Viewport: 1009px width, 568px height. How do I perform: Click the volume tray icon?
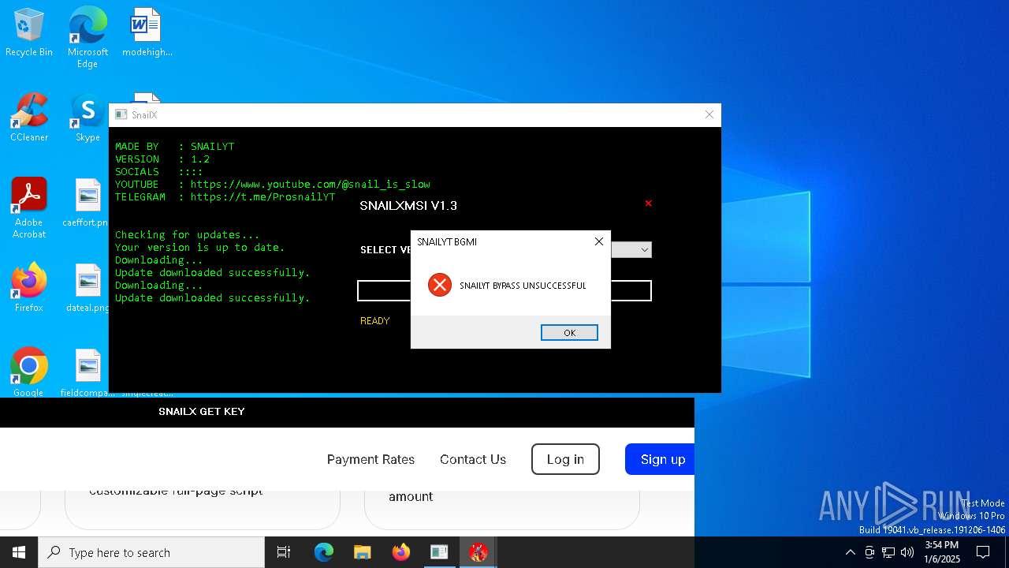click(x=907, y=552)
